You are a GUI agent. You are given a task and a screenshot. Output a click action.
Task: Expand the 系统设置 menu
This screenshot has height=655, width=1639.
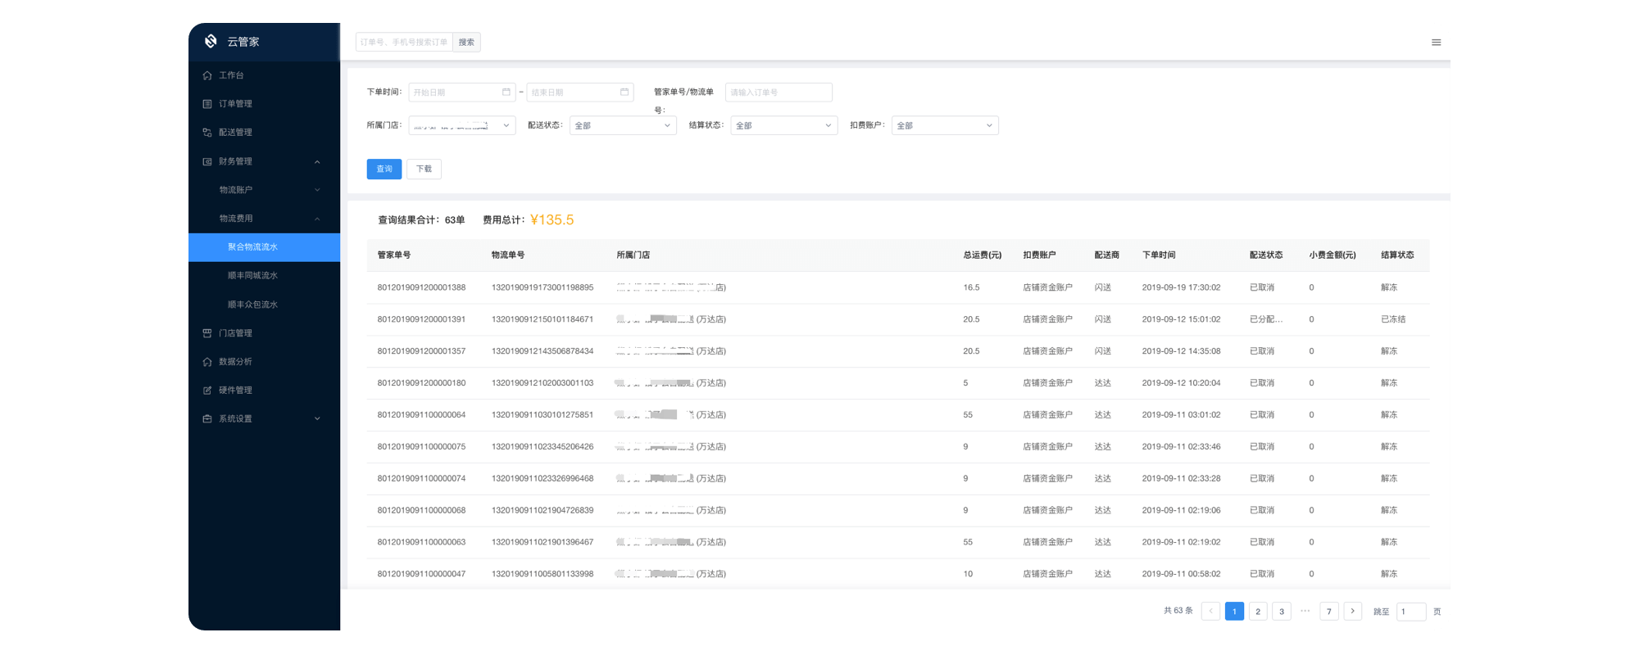317,419
